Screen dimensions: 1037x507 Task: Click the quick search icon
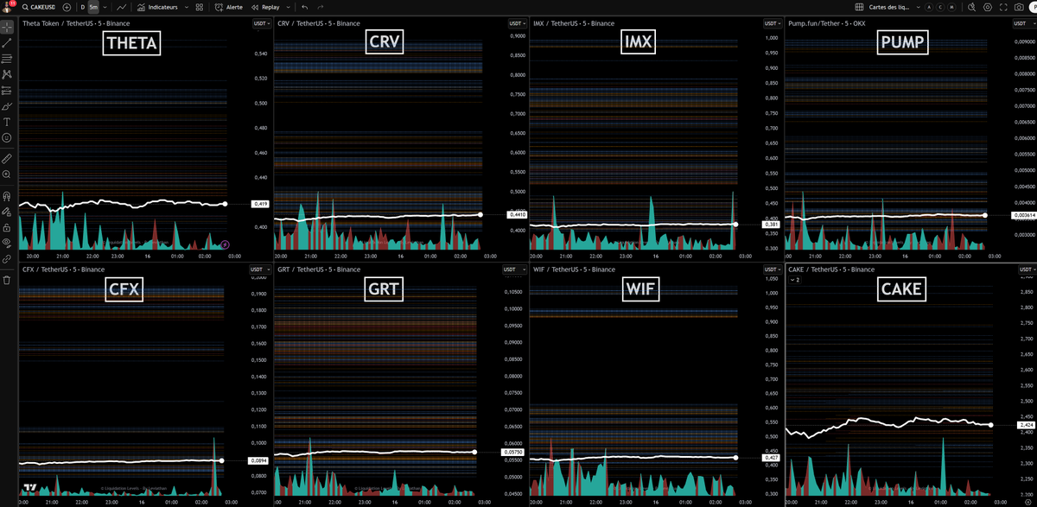click(971, 7)
